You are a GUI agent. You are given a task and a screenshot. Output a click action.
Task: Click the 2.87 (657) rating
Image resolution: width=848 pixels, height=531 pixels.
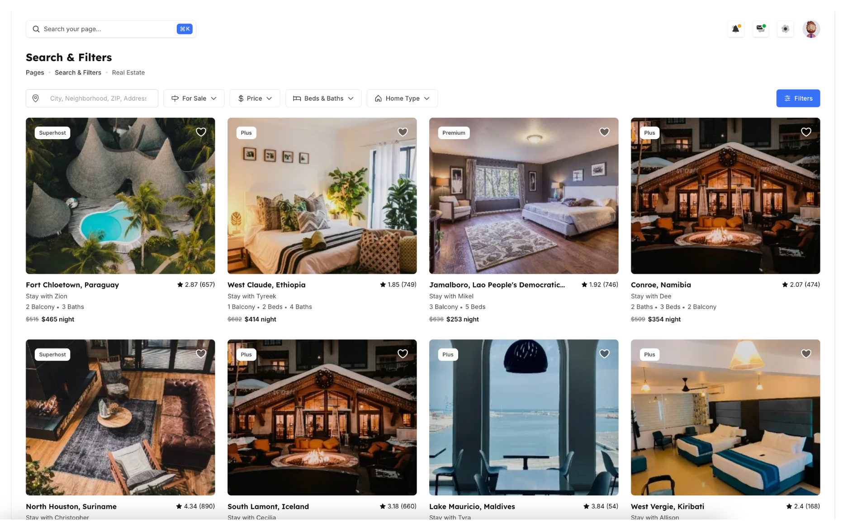click(196, 285)
